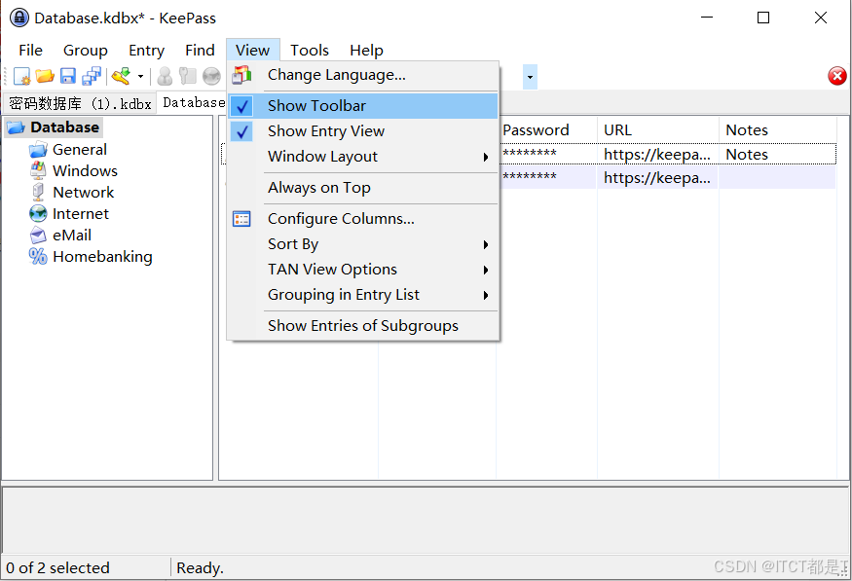Sort by the Notes column header

[778, 130]
